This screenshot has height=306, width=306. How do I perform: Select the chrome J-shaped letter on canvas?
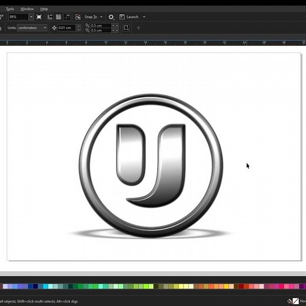pyautogui.click(x=171, y=167)
